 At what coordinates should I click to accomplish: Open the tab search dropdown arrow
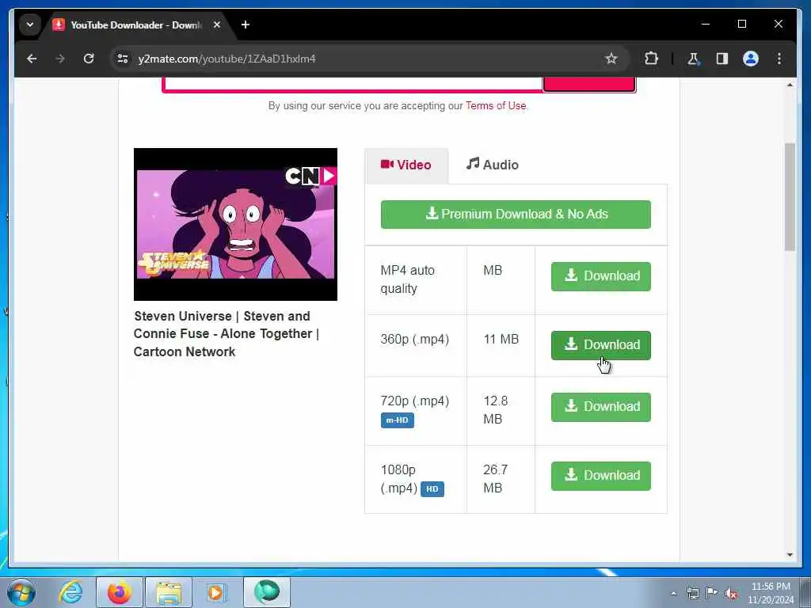coord(30,25)
